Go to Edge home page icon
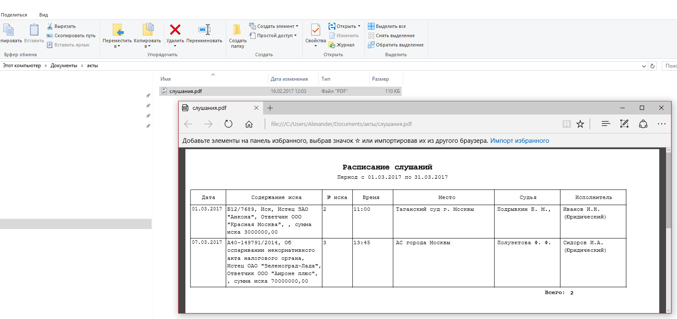Screen dimensions: 677x319 coord(249,124)
